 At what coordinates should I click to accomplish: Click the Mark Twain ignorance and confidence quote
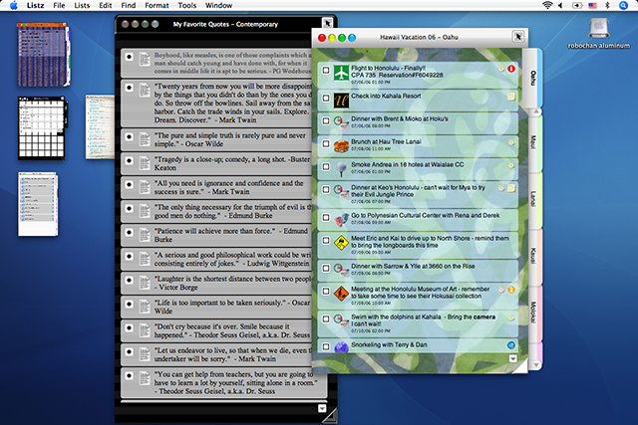(228, 187)
